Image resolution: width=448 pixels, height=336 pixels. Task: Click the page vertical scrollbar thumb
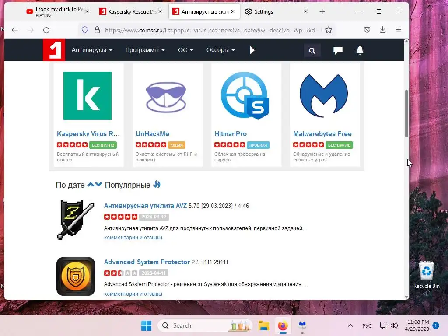click(406, 113)
